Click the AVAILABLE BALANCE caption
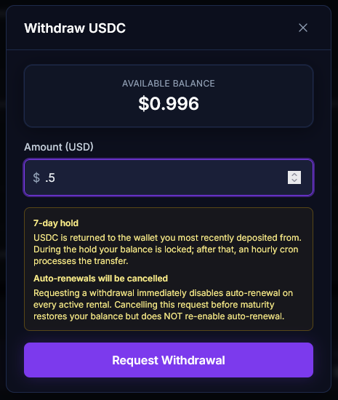The image size is (338, 400). click(x=169, y=84)
